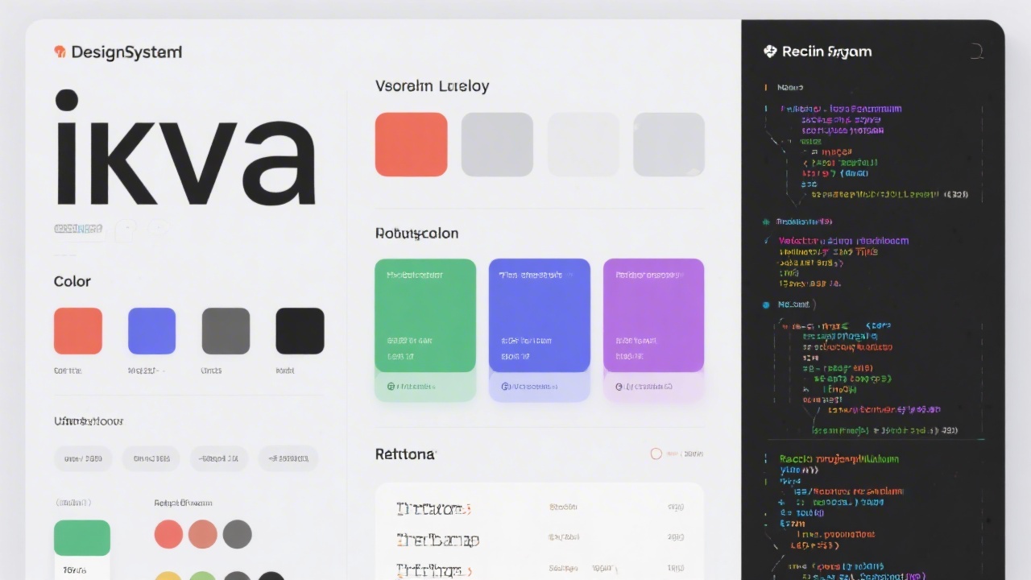This screenshot has width=1031, height=580.
Task: Click the dark gray circle avatar icon near the bottom
Action: (238, 534)
